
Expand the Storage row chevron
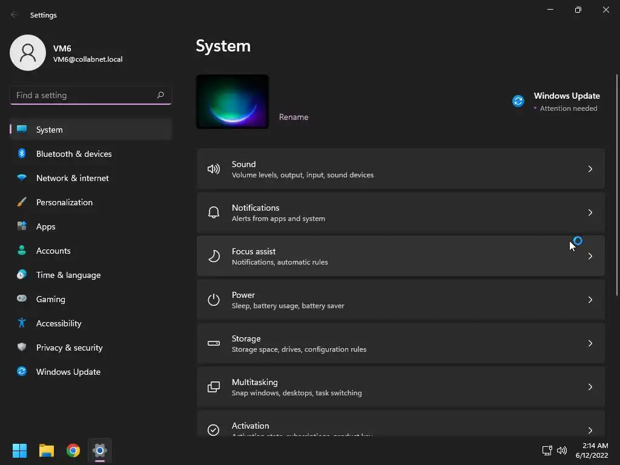pyautogui.click(x=590, y=343)
